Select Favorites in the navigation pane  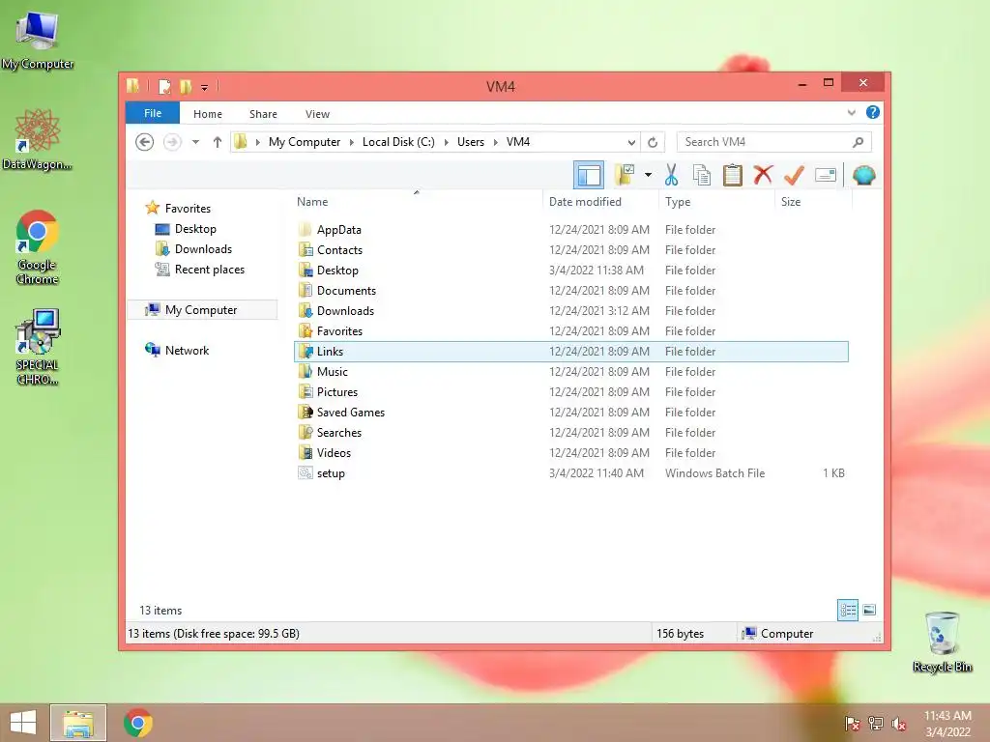point(188,209)
